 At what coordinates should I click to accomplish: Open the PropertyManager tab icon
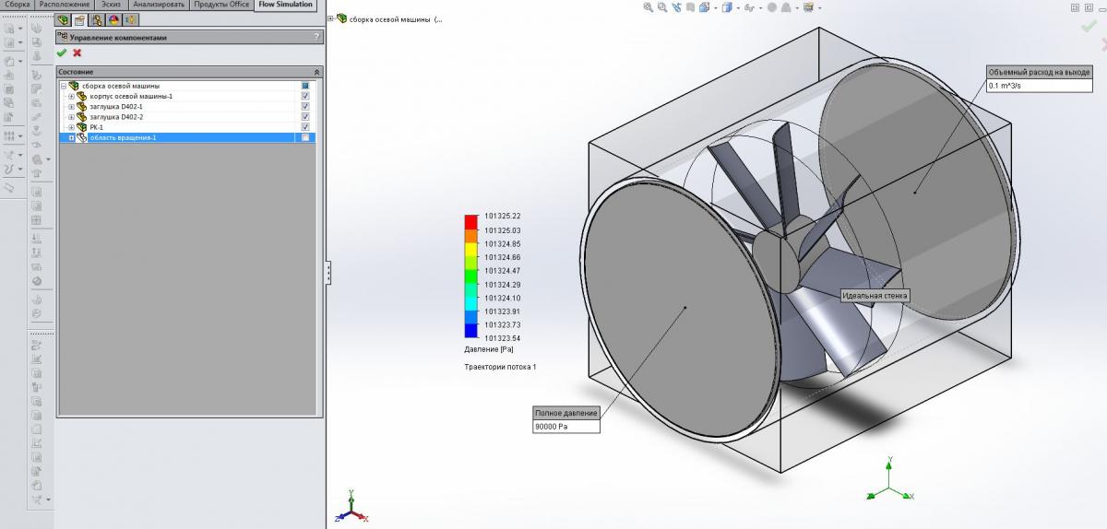80,19
